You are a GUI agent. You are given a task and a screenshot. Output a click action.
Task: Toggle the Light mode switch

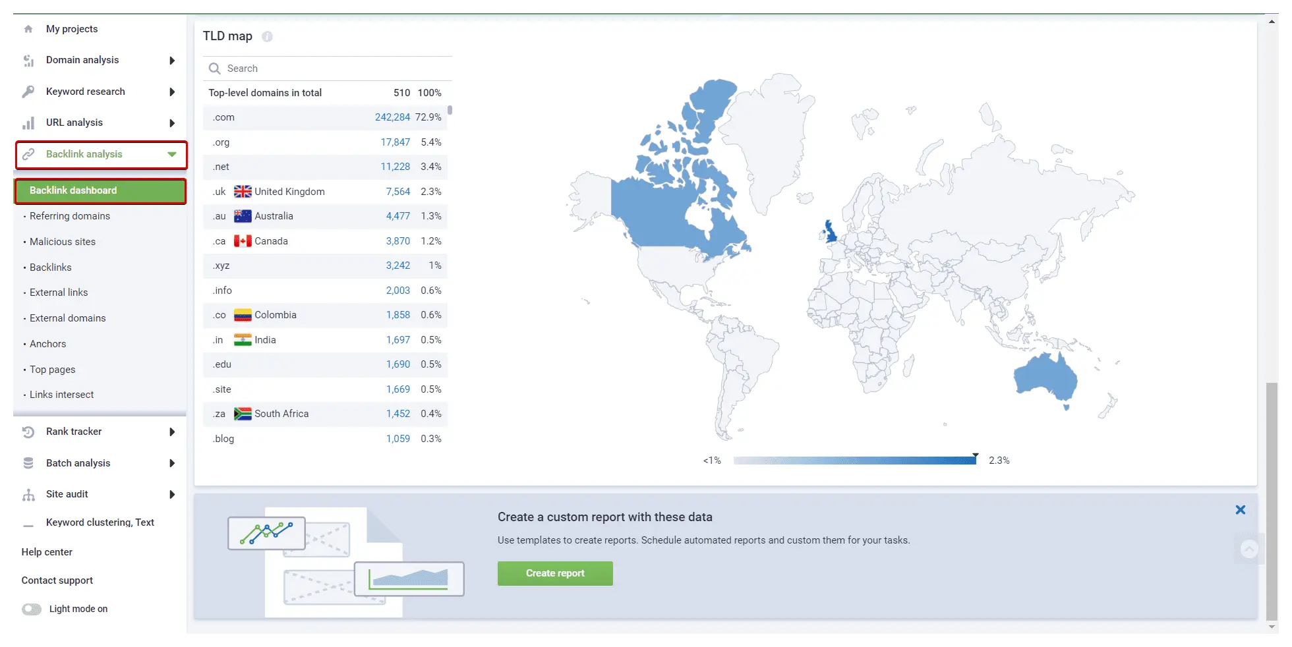coord(32,609)
